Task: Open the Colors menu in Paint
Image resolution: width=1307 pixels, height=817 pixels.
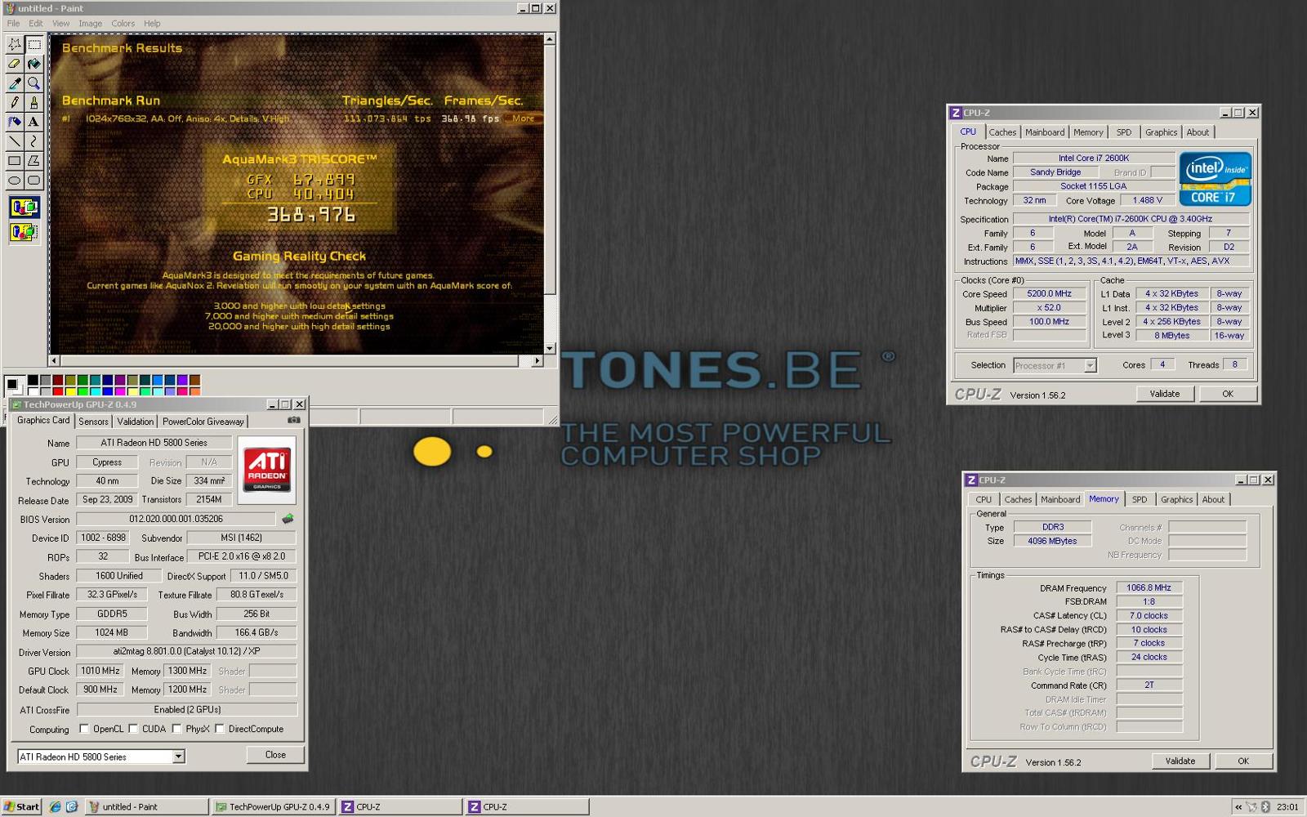Action: click(x=123, y=24)
